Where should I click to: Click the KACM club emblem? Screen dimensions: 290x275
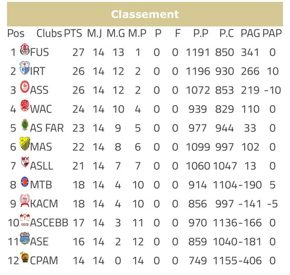(x=25, y=200)
